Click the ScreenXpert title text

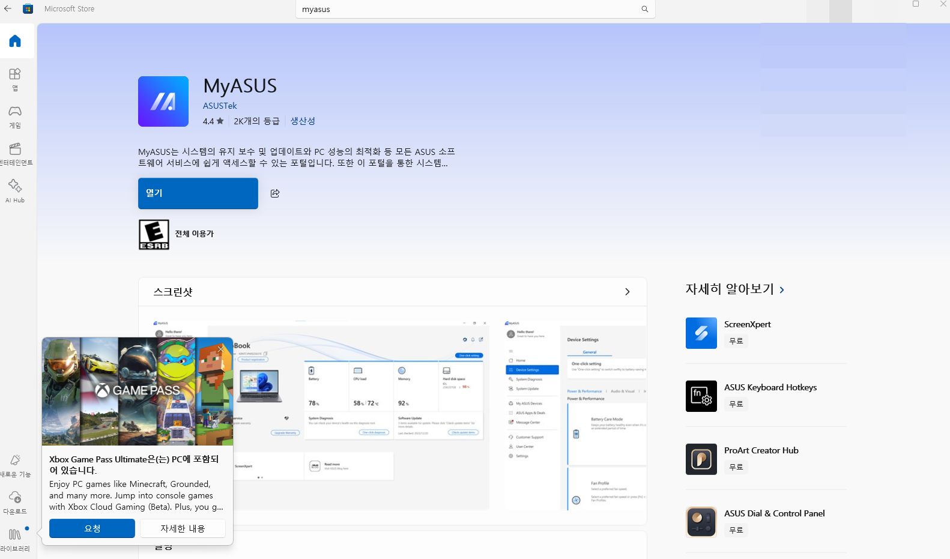[x=748, y=324]
